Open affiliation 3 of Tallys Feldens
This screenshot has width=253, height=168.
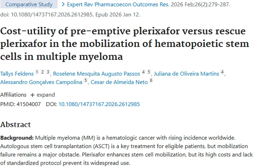[48, 72]
